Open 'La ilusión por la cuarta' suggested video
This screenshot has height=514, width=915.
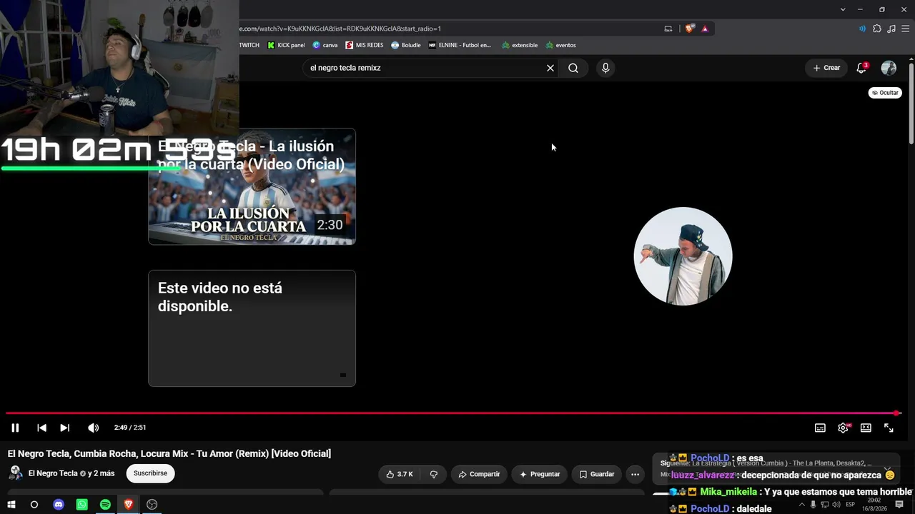pos(252,186)
